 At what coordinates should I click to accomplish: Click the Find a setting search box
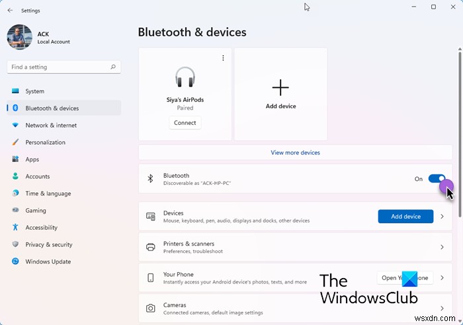click(x=63, y=67)
